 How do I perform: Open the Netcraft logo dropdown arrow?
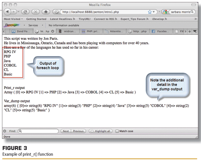tap(24, 25)
